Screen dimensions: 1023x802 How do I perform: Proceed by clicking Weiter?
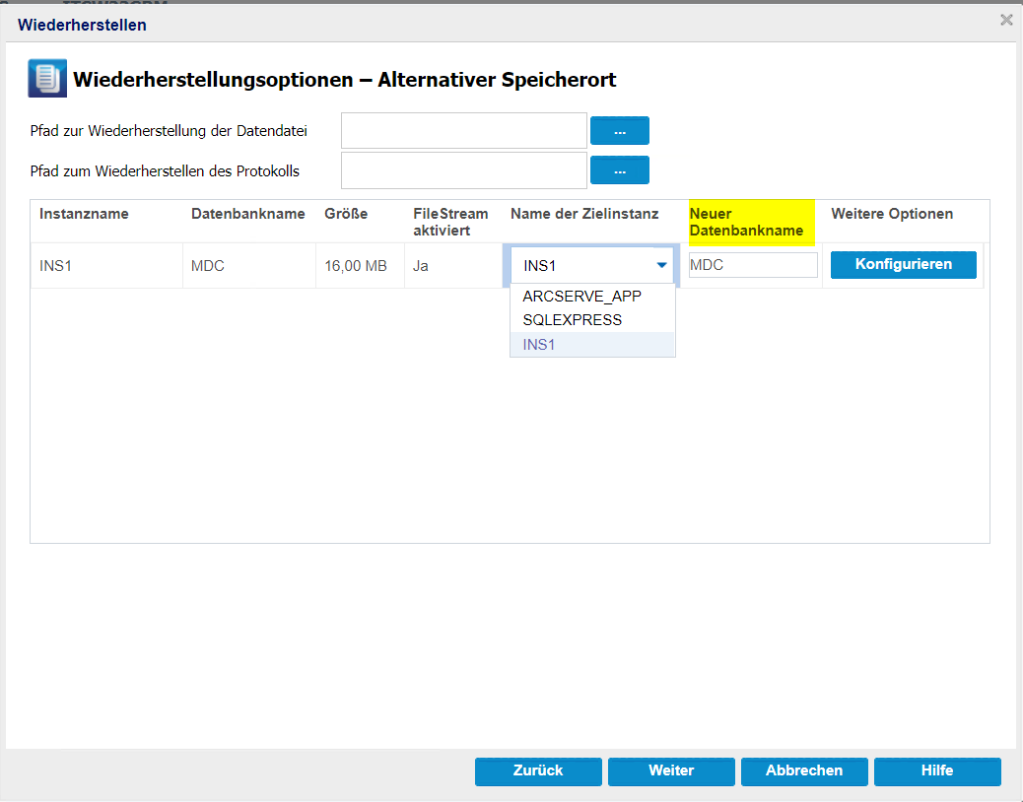(671, 771)
